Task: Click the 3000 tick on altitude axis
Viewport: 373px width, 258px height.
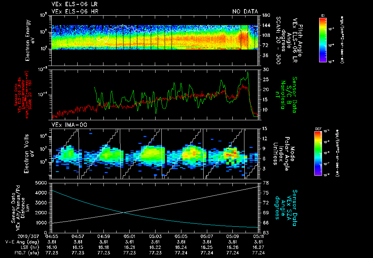Action: click(42, 203)
